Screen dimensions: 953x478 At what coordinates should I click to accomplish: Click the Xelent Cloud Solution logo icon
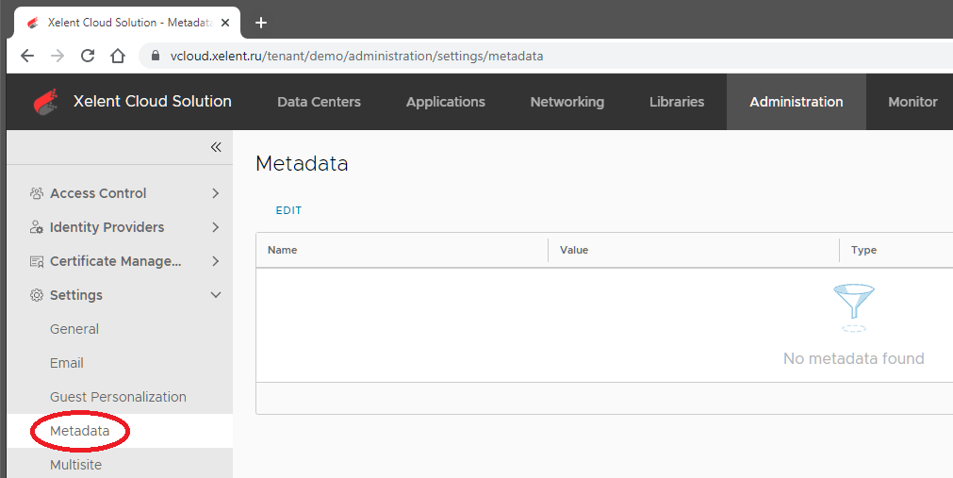46,102
